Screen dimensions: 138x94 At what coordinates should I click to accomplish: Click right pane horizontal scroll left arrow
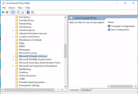108,86
